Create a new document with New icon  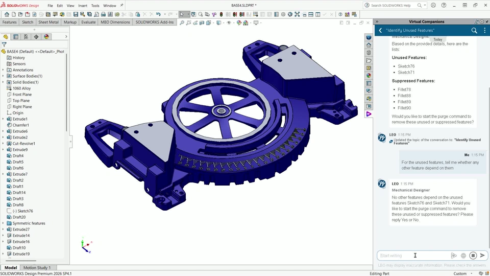point(14,14)
